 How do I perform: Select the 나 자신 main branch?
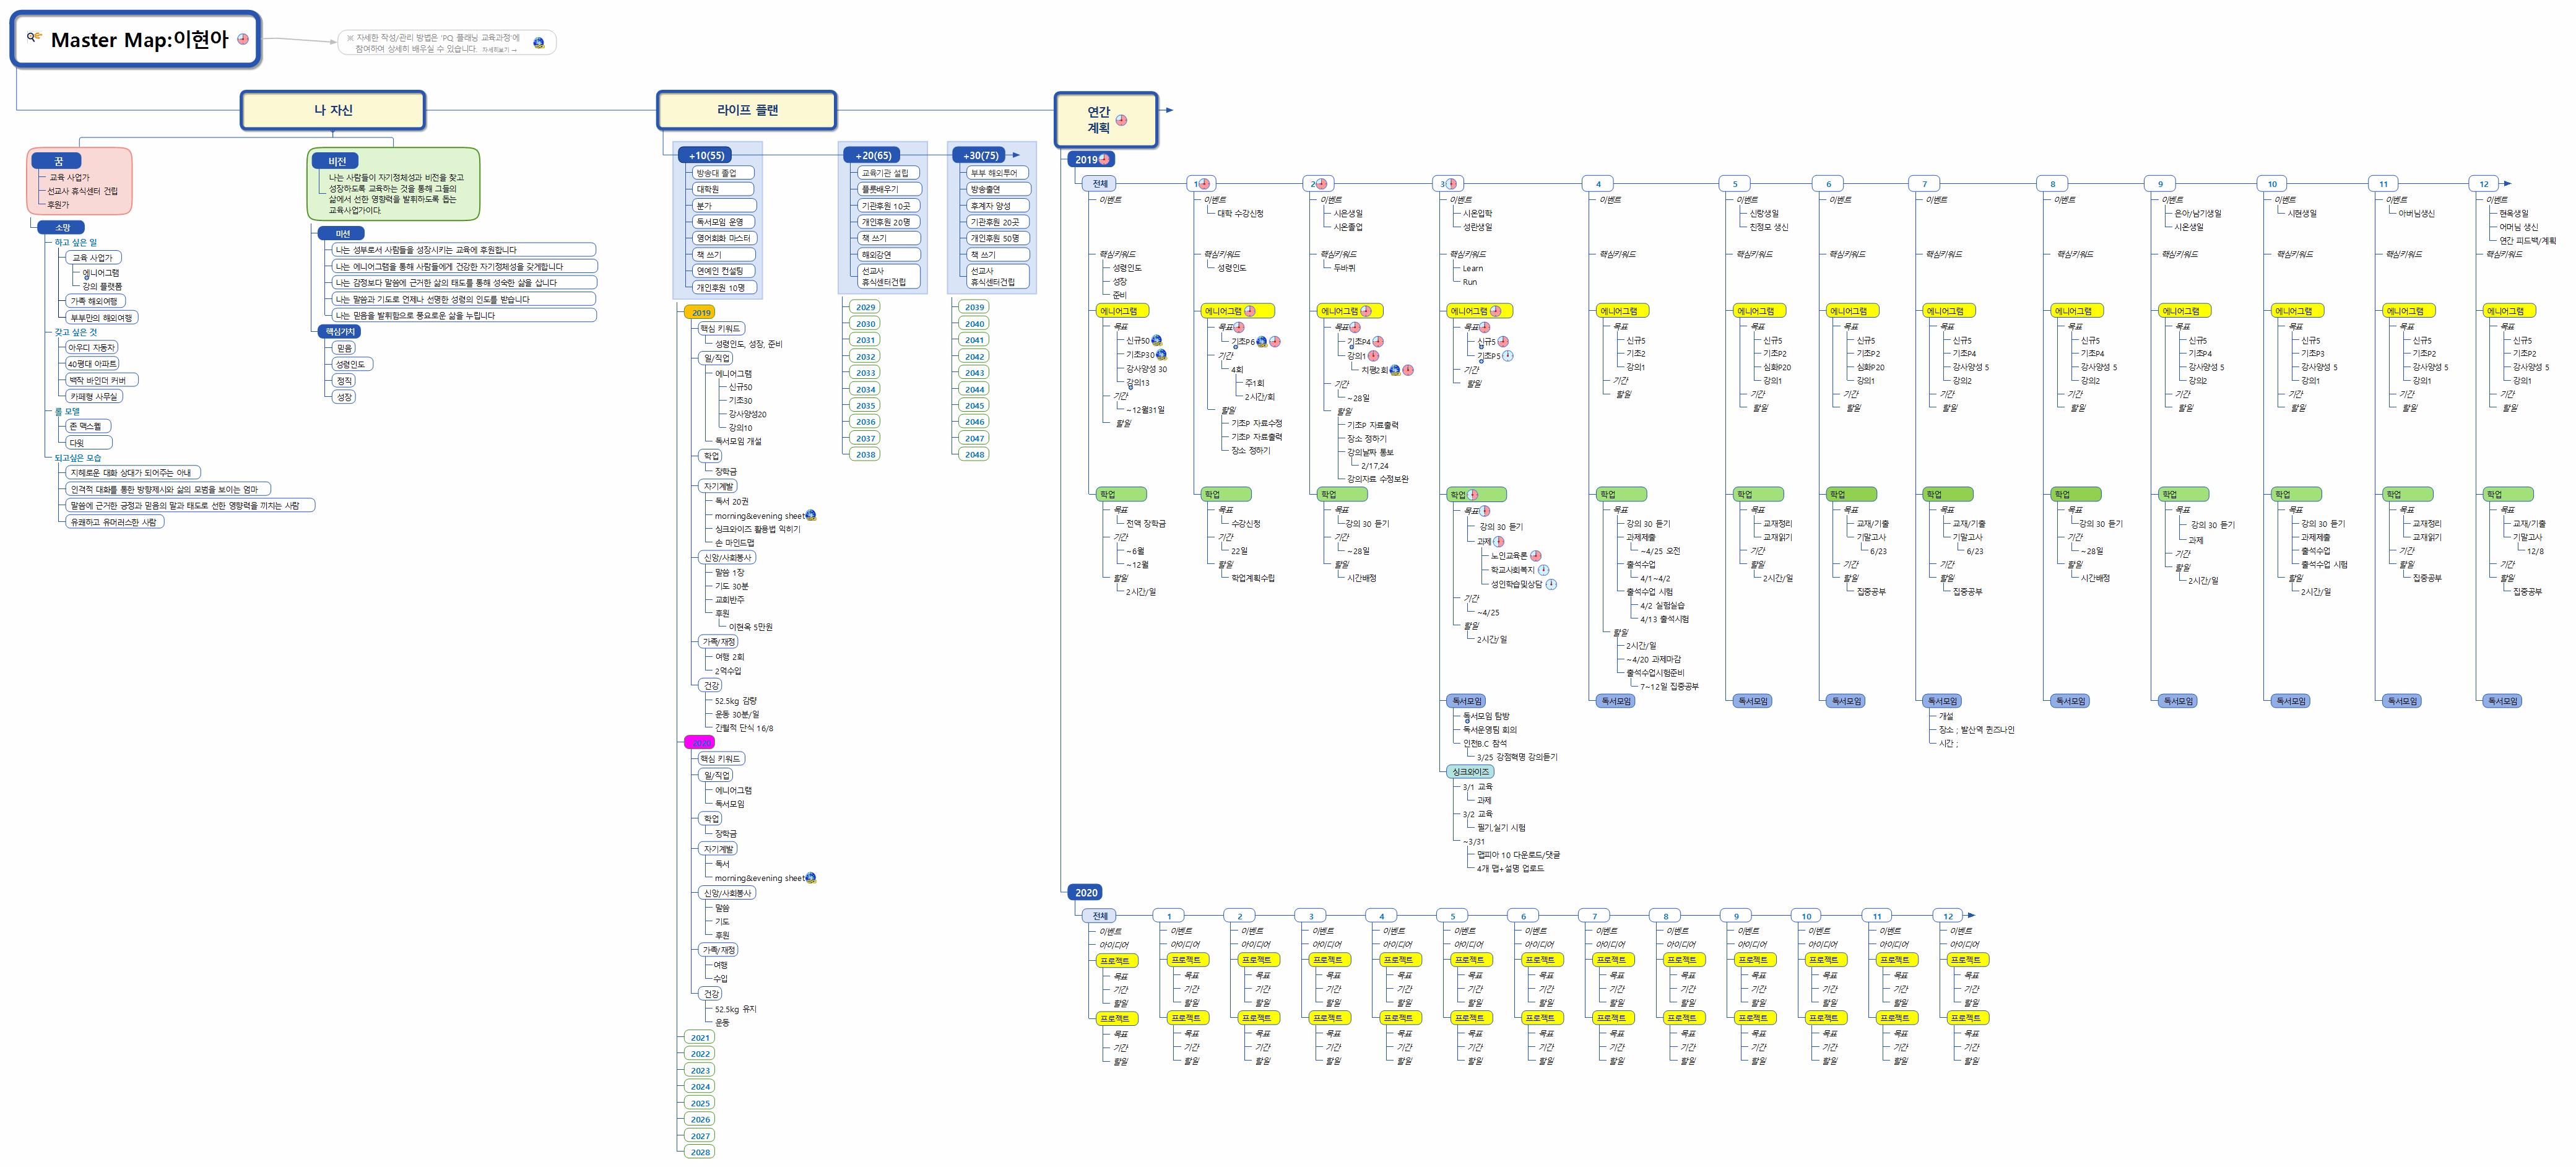(333, 110)
